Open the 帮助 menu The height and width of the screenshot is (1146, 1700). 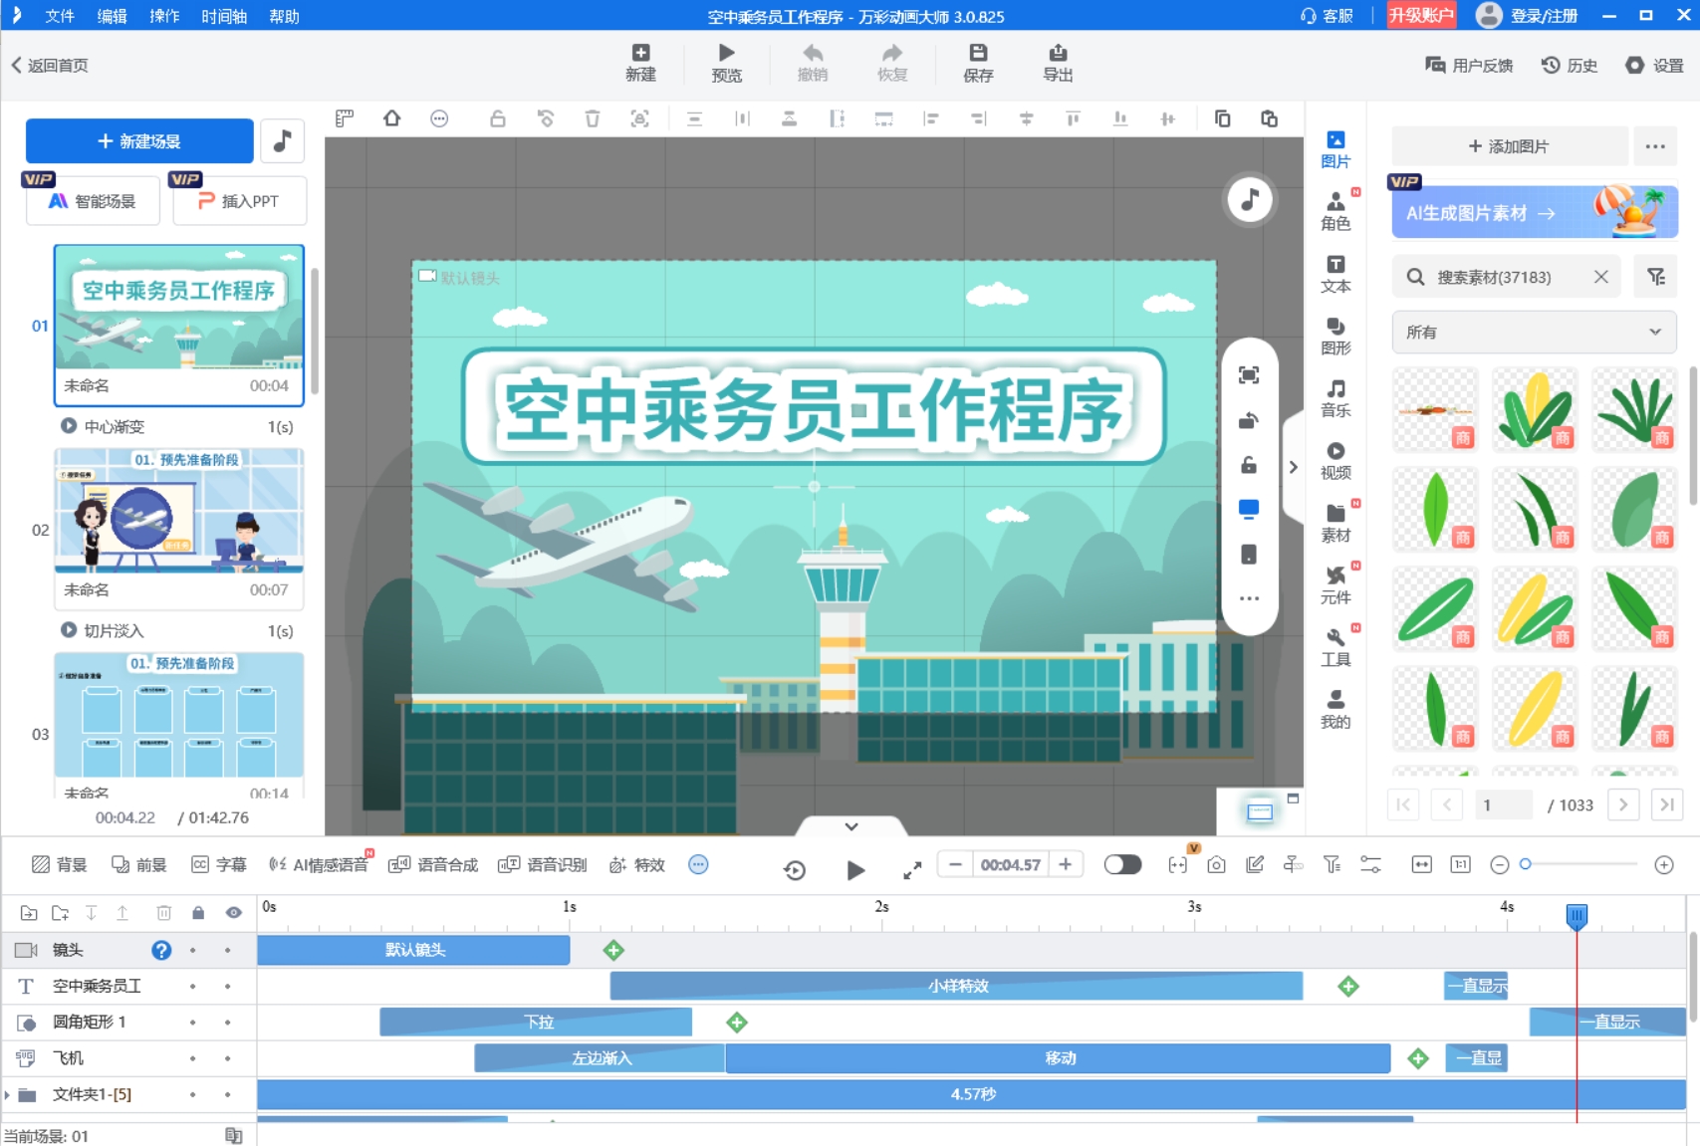tap(283, 16)
